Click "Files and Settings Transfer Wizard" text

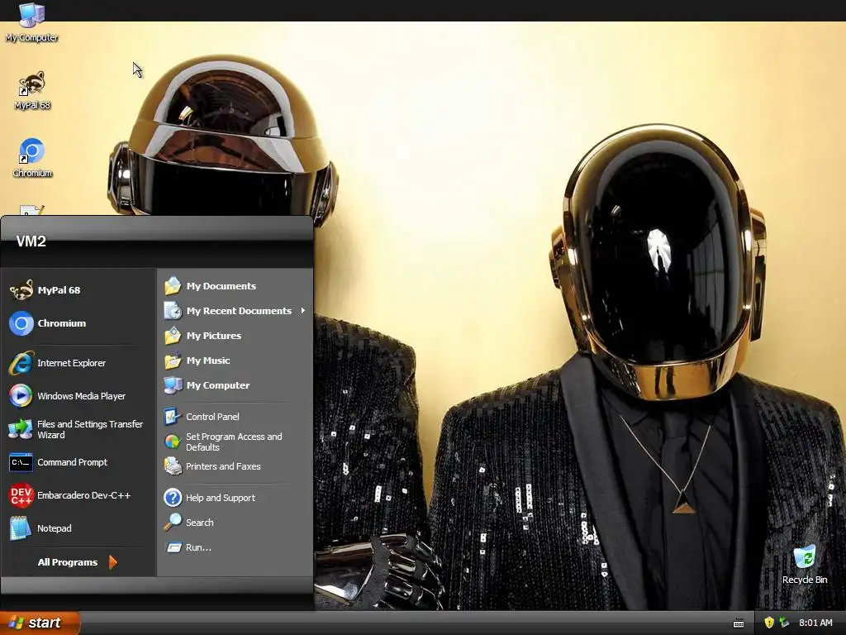point(90,429)
